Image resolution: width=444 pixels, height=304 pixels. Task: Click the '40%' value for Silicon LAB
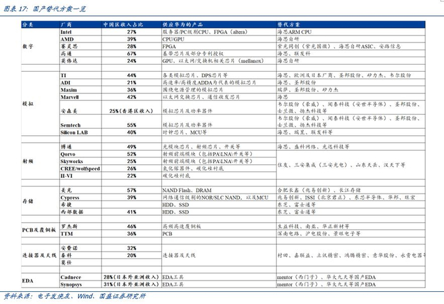tap(132, 132)
